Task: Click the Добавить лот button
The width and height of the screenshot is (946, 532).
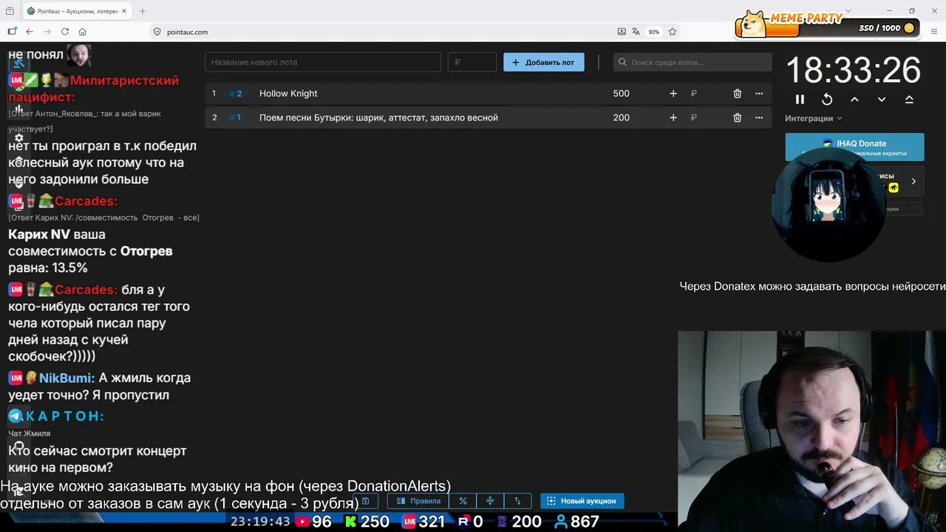Action: click(544, 62)
